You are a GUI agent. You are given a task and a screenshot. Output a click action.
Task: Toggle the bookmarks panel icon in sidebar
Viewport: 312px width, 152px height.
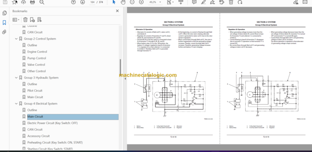(4, 23)
